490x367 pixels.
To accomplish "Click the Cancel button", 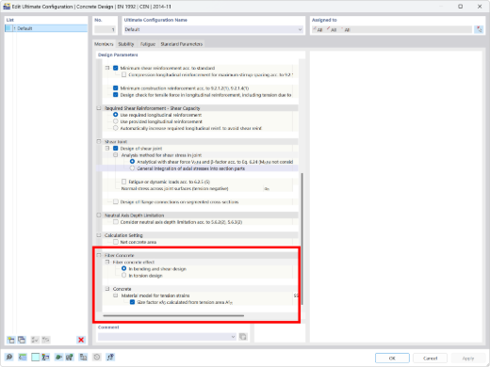I will (430, 358).
